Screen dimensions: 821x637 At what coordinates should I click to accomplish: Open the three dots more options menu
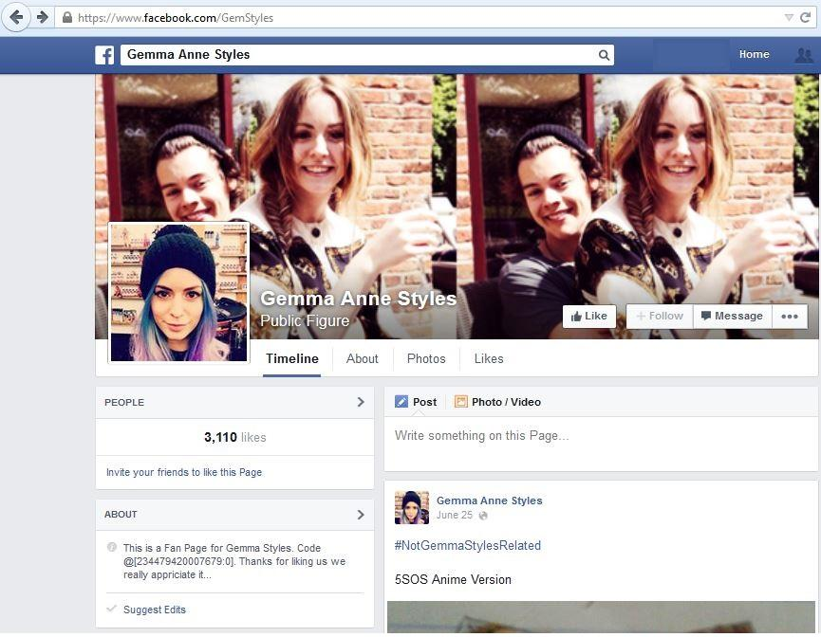(x=789, y=317)
